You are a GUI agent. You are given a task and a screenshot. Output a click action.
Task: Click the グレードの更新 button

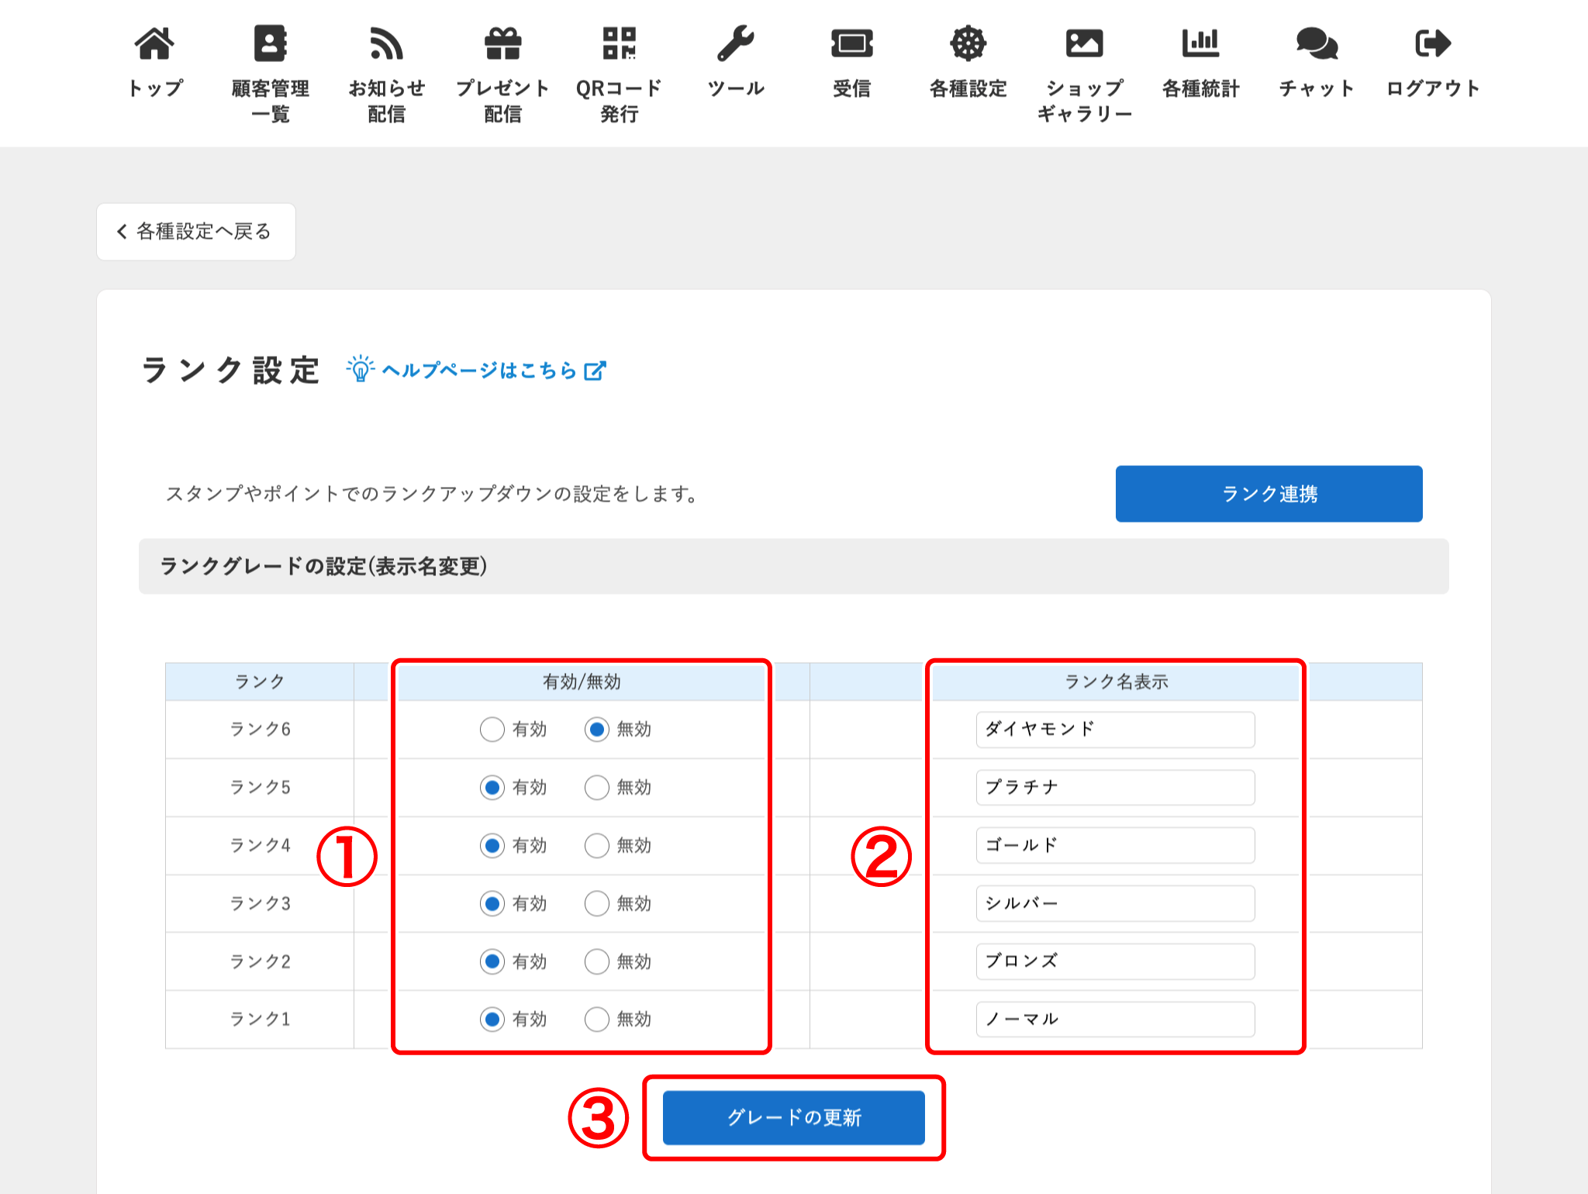coord(794,1117)
